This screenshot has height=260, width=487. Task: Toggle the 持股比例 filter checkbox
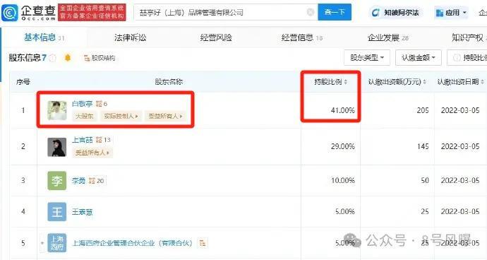[x=457, y=57]
